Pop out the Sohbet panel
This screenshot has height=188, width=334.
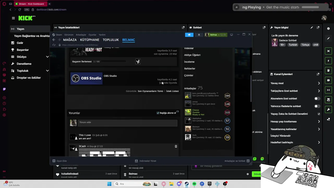pos(264,27)
